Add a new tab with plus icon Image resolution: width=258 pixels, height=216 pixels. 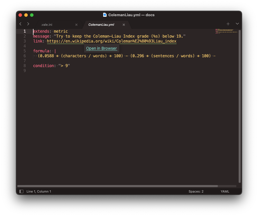228,24
